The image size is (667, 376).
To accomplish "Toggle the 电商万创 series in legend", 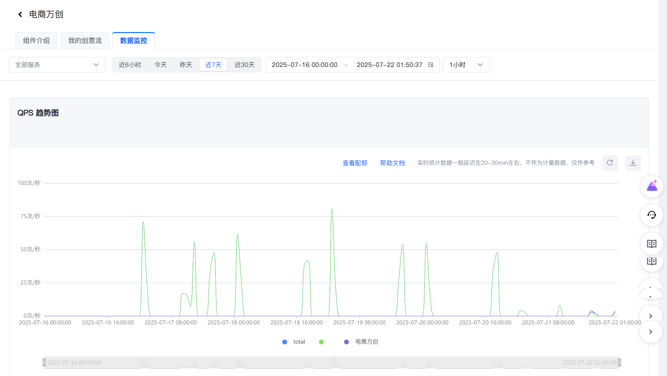I will pos(361,342).
